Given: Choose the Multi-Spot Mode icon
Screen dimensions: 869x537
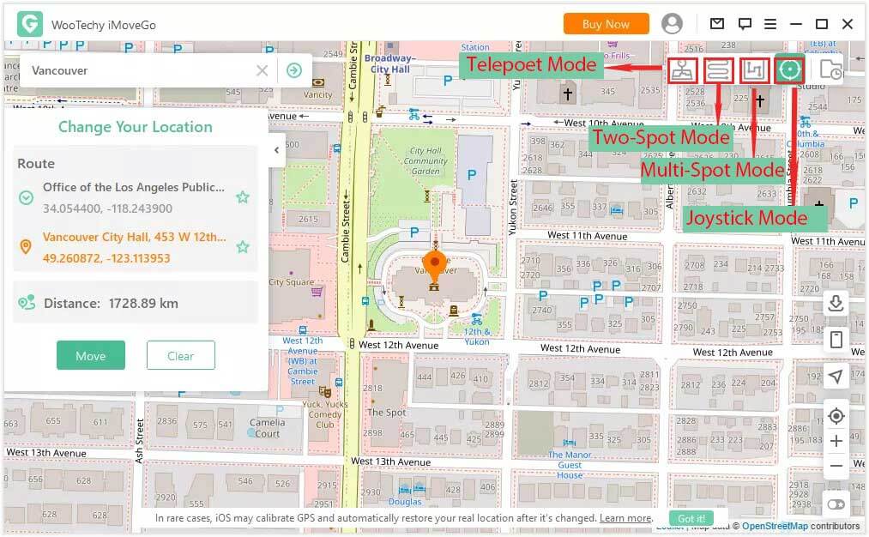Looking at the screenshot, I should (753, 70).
